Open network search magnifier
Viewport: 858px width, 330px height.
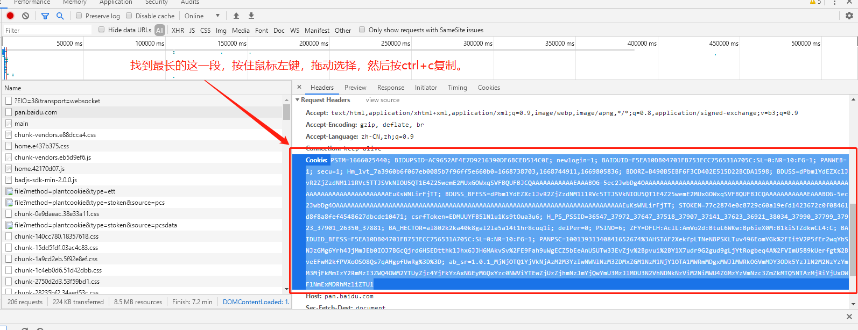tap(60, 16)
